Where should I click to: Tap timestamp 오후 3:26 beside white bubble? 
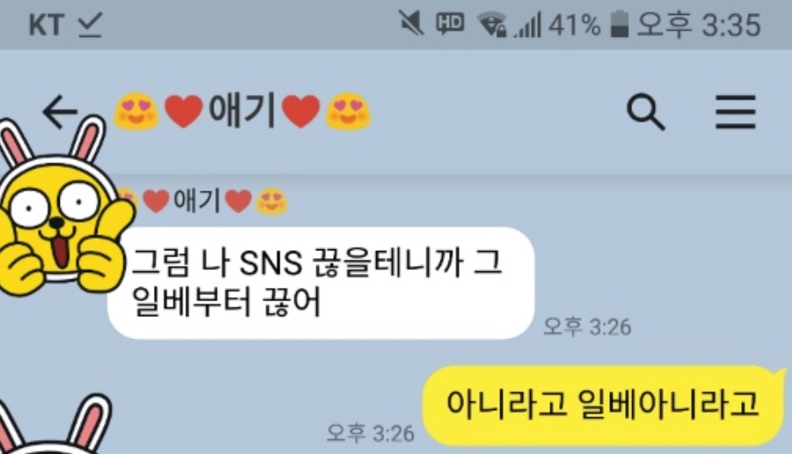587,327
